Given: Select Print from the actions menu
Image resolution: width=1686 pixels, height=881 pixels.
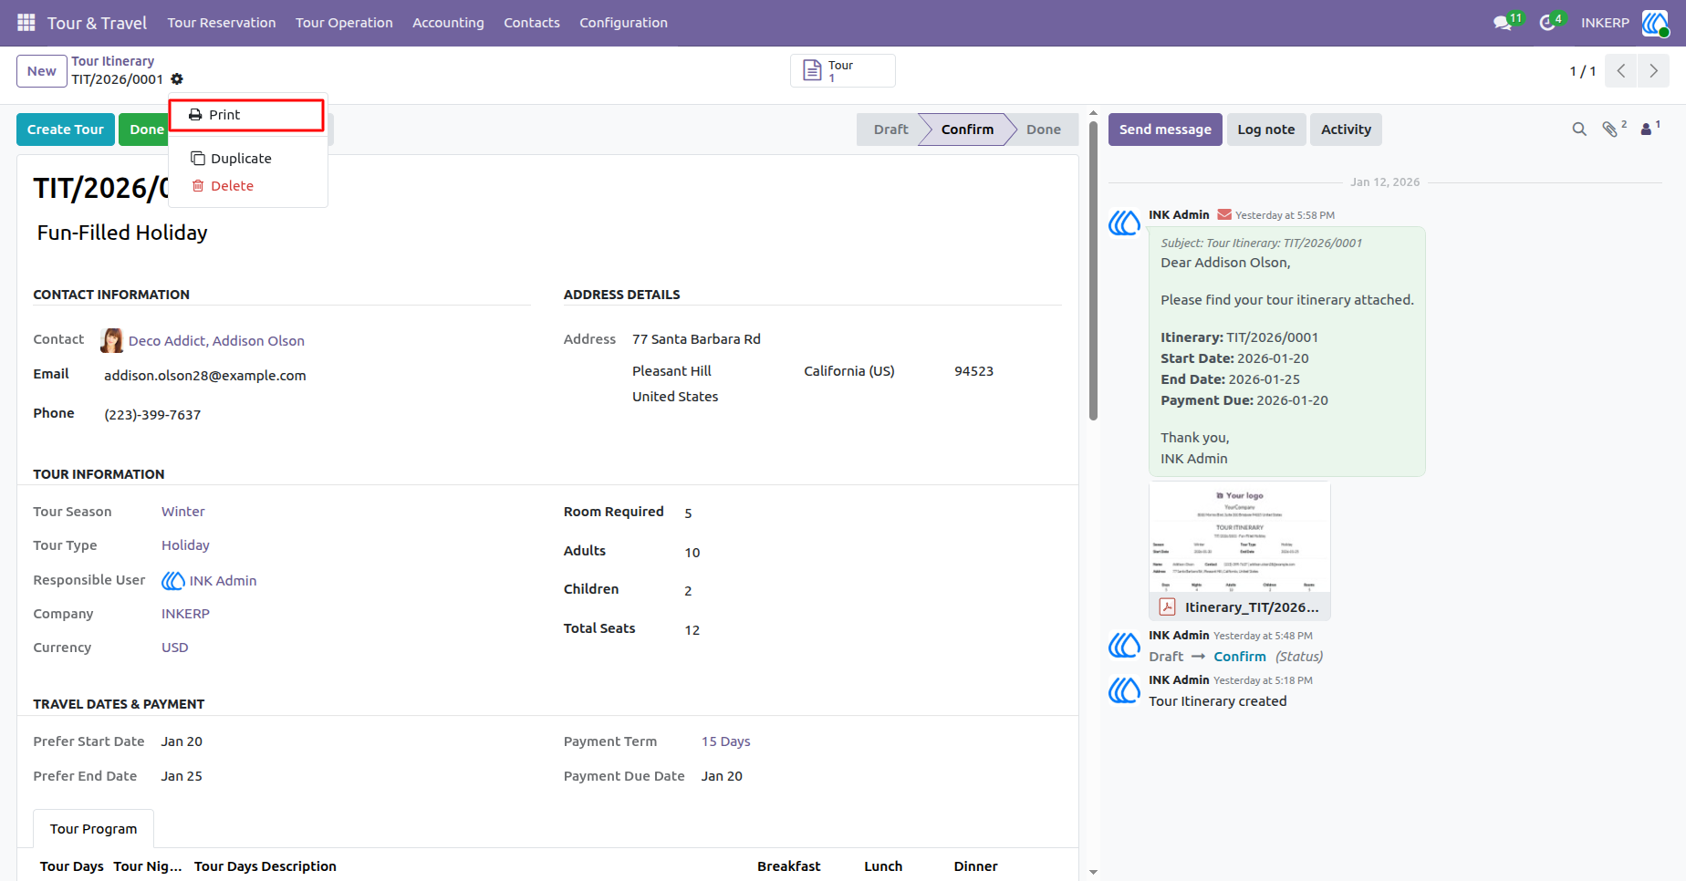Looking at the screenshot, I should point(246,115).
